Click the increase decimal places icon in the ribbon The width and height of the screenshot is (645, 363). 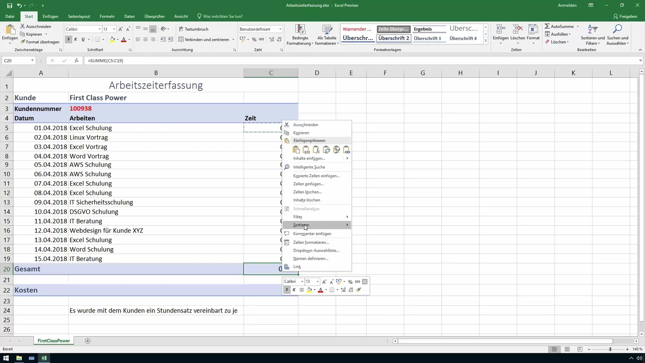click(x=271, y=39)
